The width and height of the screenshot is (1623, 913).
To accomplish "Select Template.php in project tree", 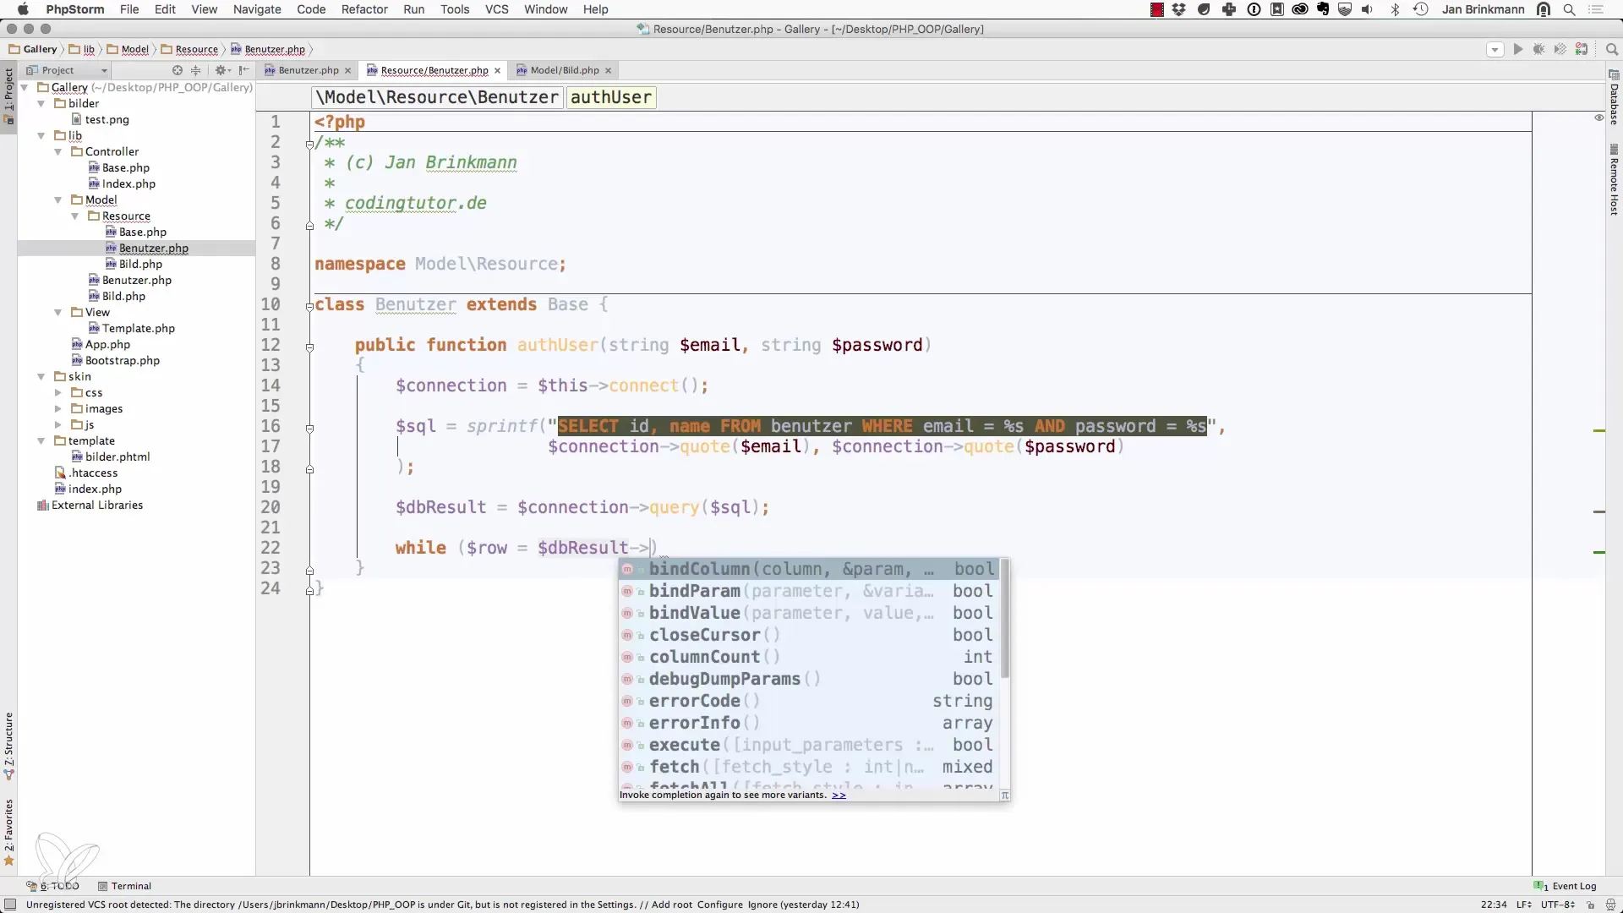I will 138,328.
